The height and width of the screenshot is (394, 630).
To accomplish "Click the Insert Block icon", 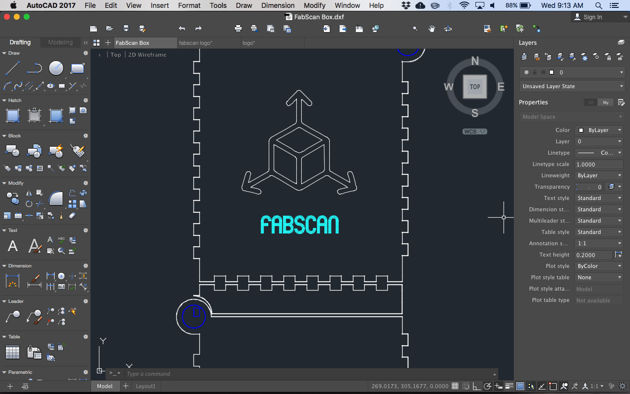I will (x=34, y=150).
